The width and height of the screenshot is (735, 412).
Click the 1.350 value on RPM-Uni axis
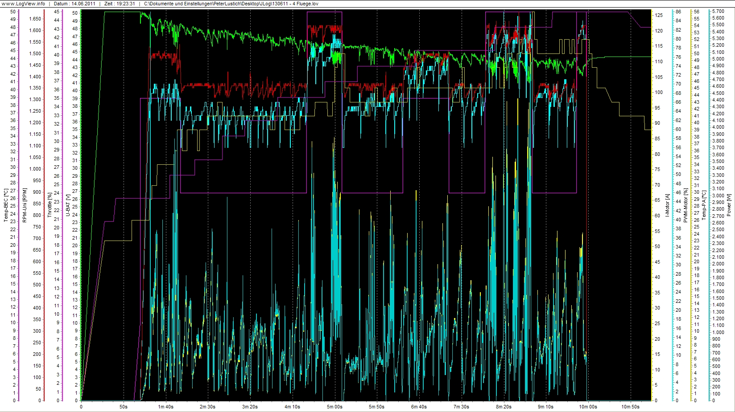point(35,88)
